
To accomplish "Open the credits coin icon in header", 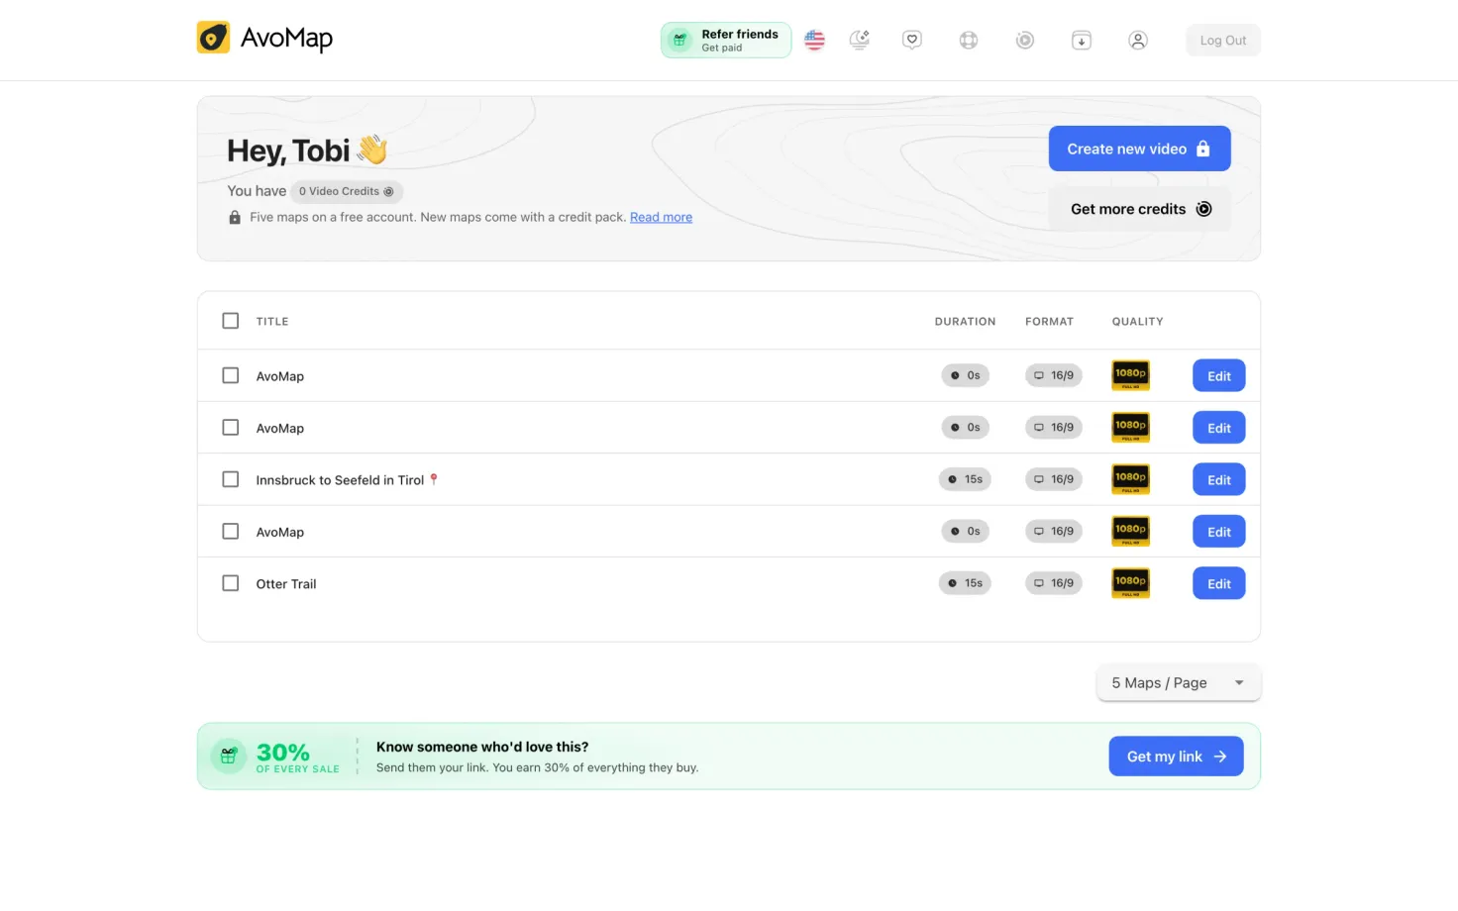I will 1025,41.
